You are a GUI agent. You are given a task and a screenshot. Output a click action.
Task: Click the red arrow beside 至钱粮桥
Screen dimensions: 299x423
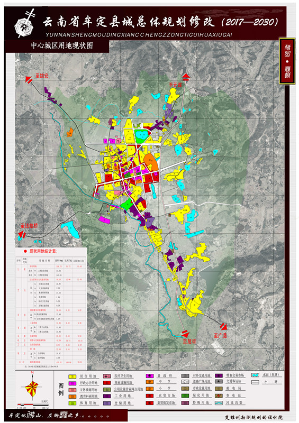(x=22, y=234)
